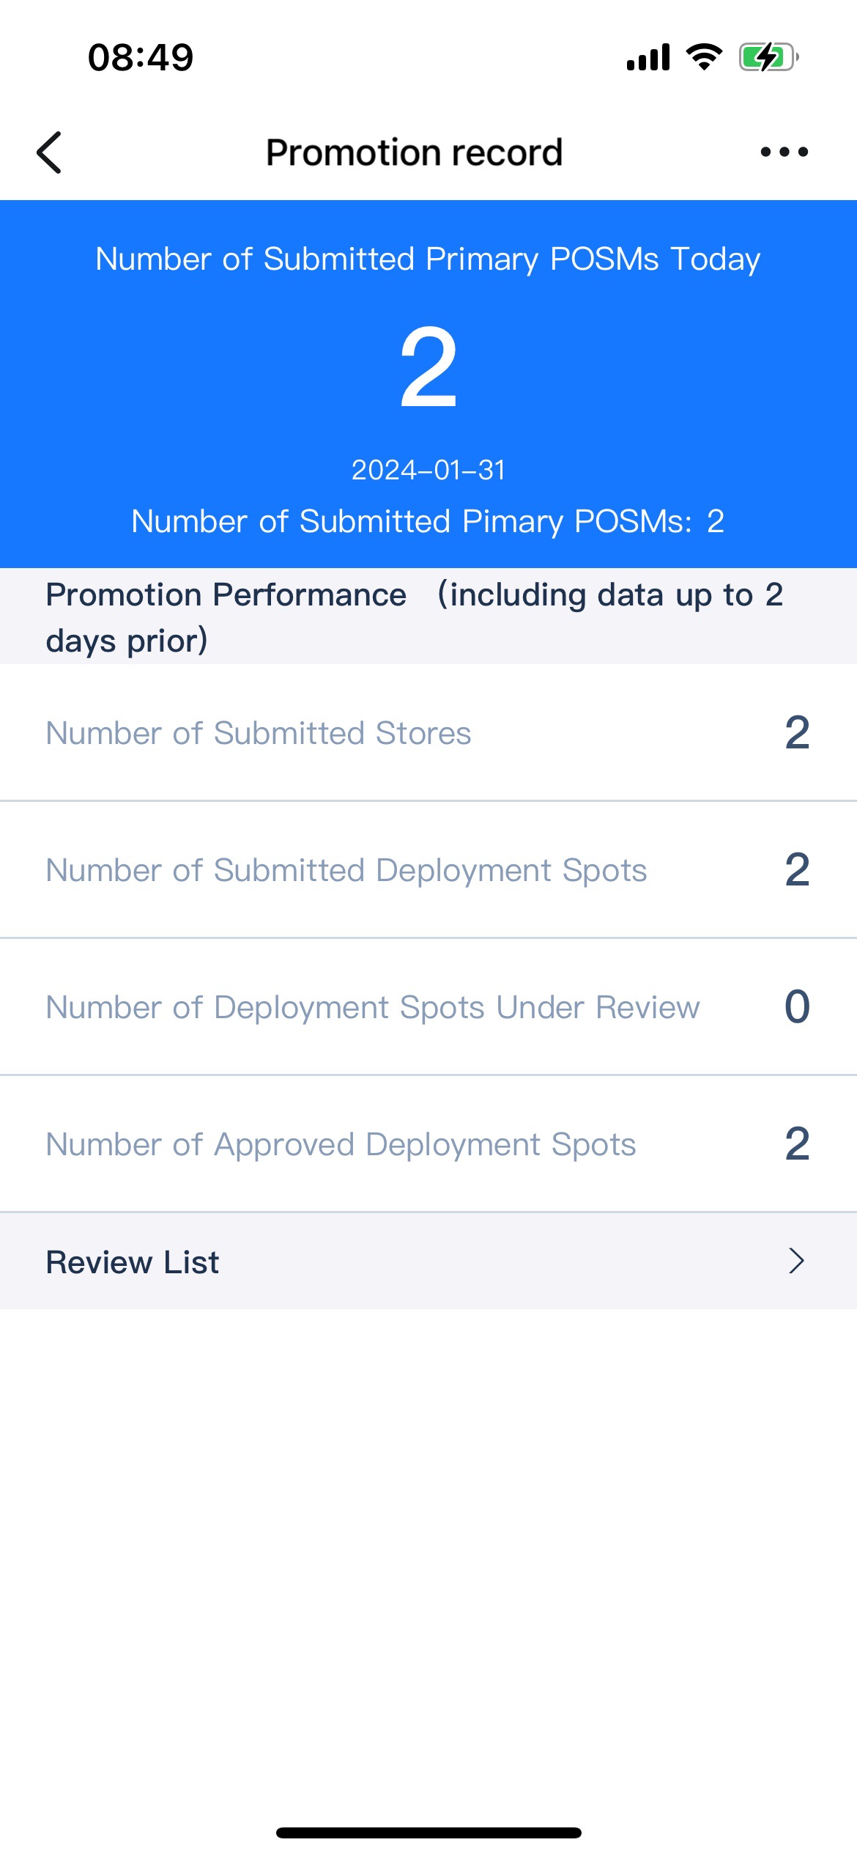This screenshot has height=1856, width=857.
Task: Open the three-dot more options menu
Action: pos(784,152)
